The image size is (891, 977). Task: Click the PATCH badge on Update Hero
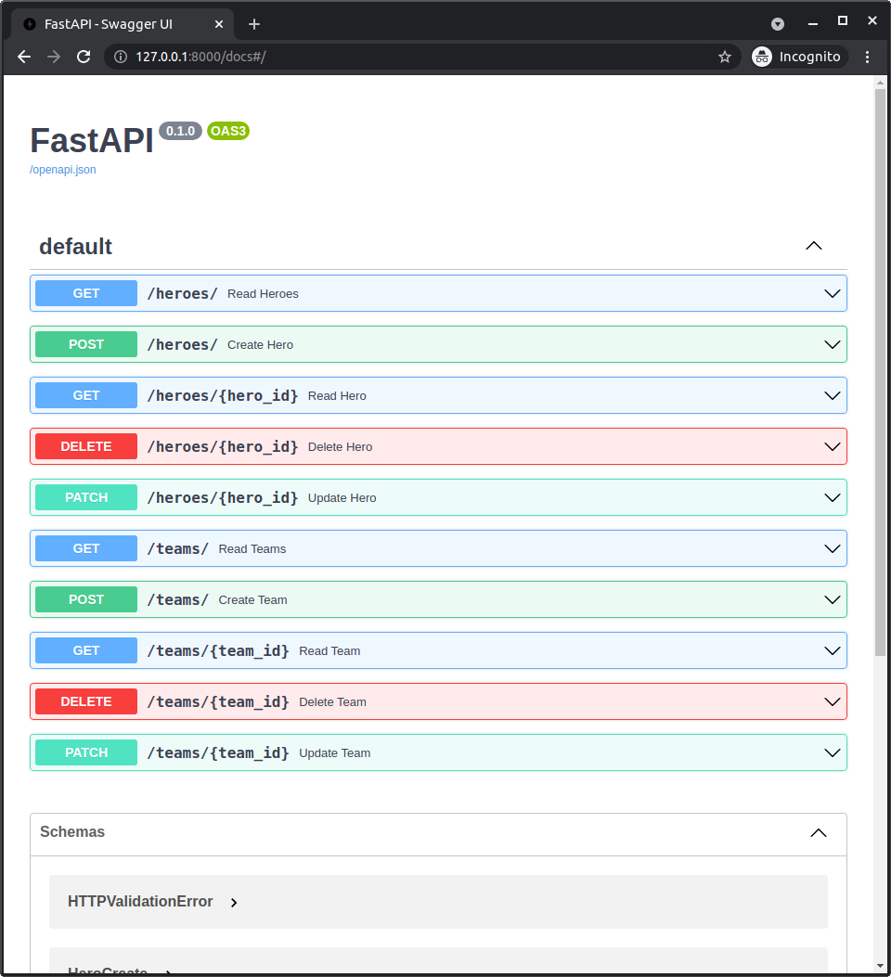84,496
